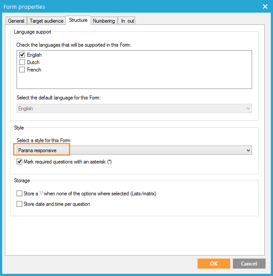The image size is (273, 276).
Task: Go to the Numbering tab
Action: 104,21
